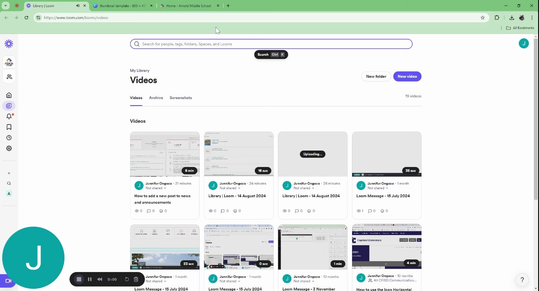The height and width of the screenshot is (291, 539).
Task: Expand 'Not shared' dropdown on 'How to add a new post'
Action: coord(156,188)
